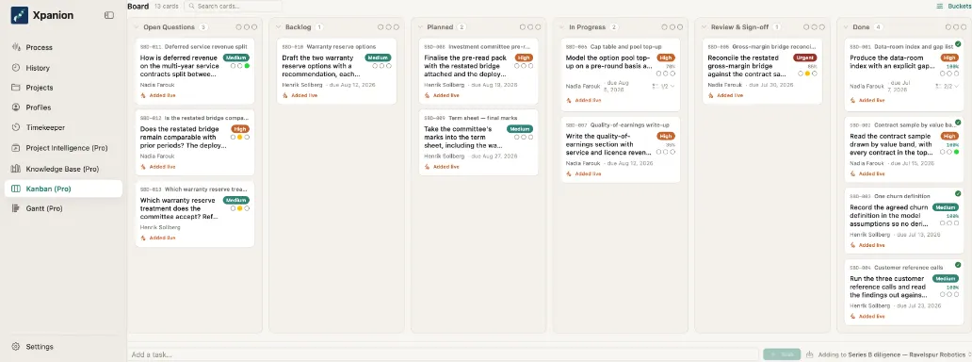Viewport: 972px width, 362px height.
Task: Click the magnifier icon in Search cards
Action: coord(192,7)
